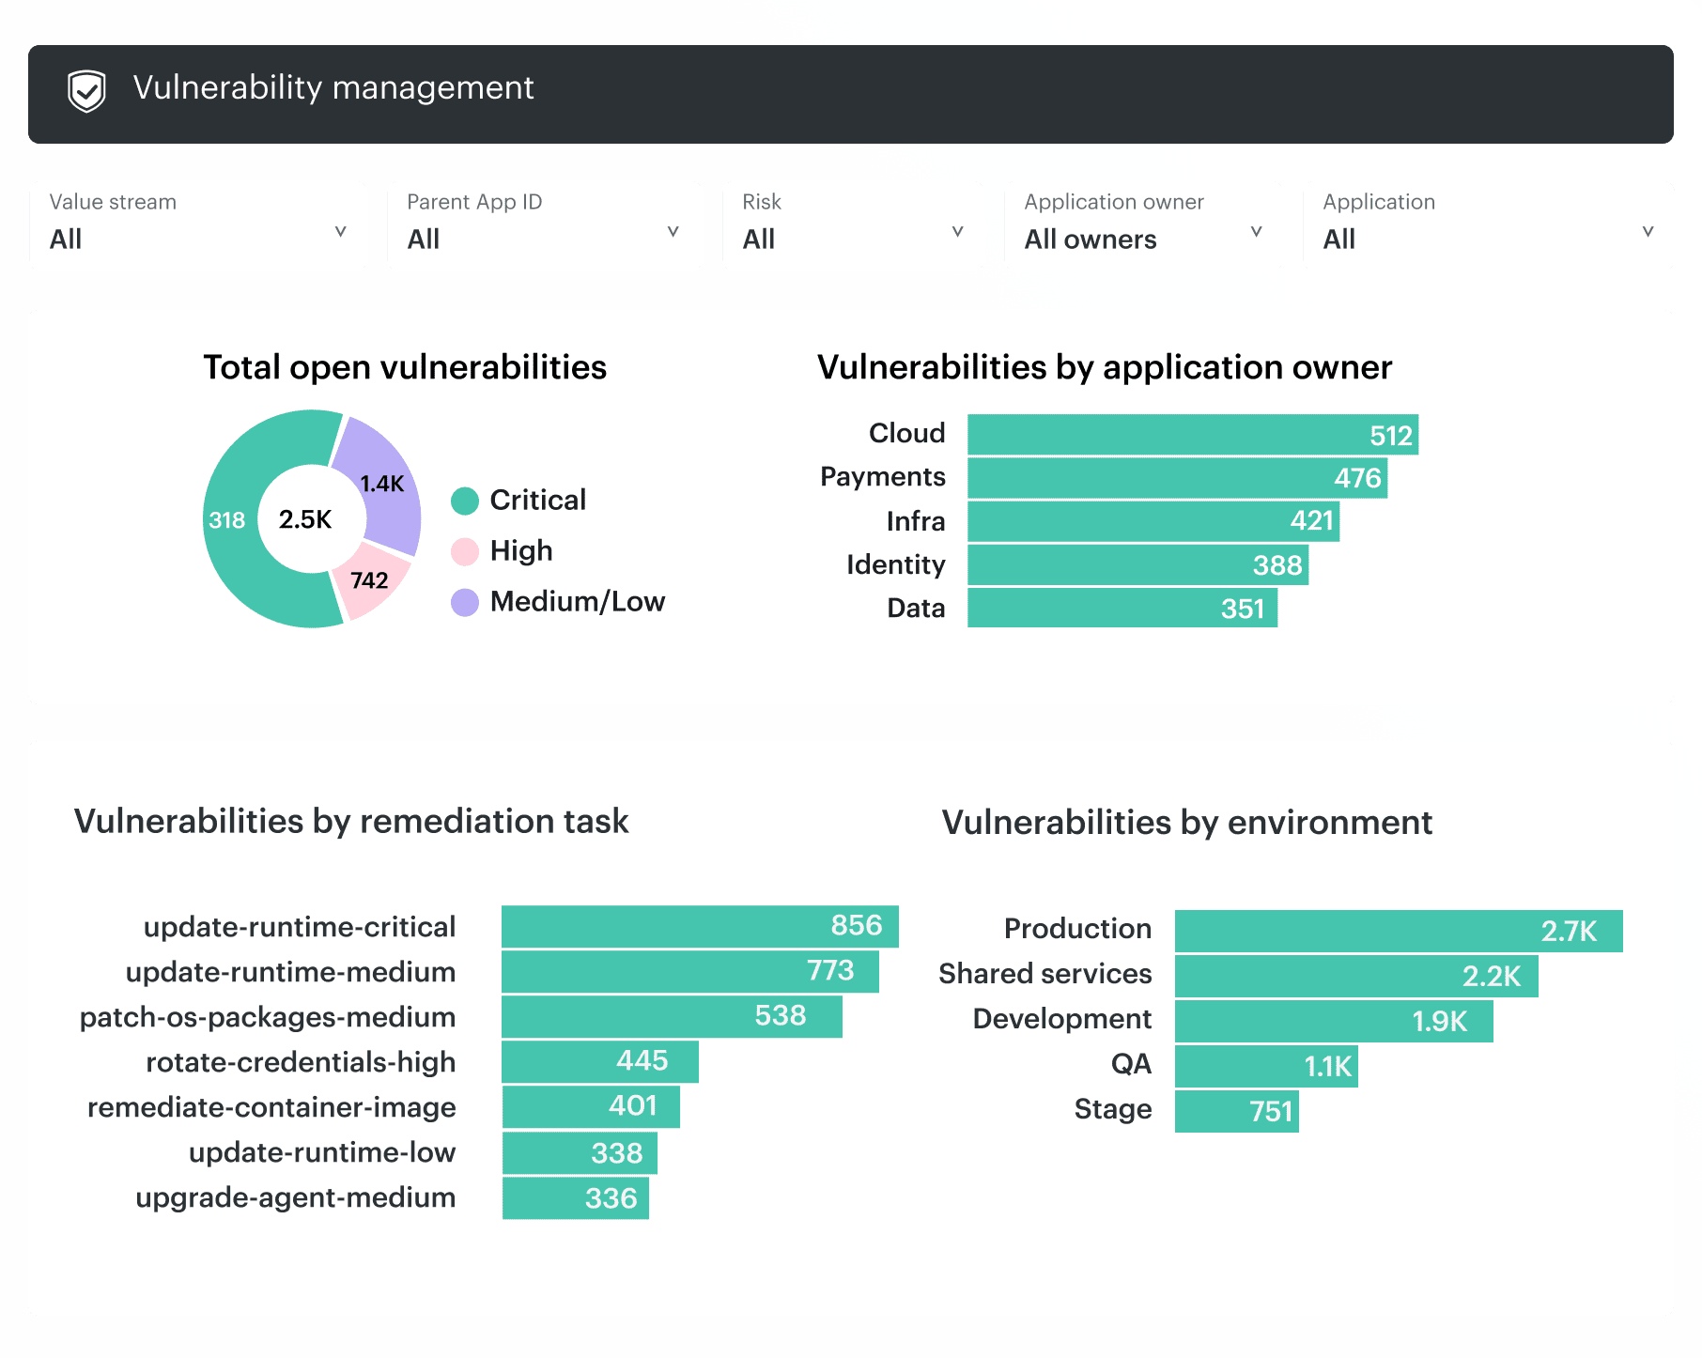
Task: Click the upgrade-agent-medium bar 336
Action: click(576, 1198)
